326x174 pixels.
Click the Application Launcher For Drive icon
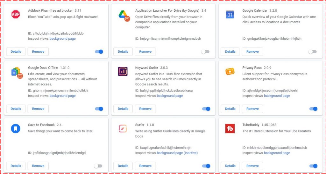tap(124, 16)
